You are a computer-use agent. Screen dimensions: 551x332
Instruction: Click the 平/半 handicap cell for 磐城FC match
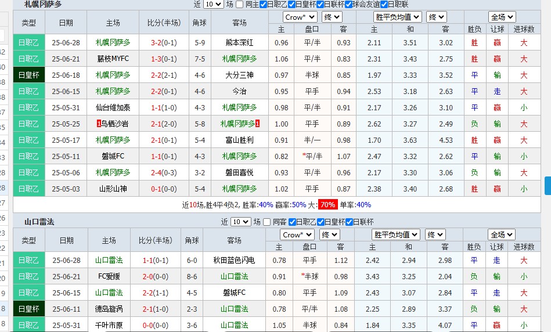tap(311, 156)
